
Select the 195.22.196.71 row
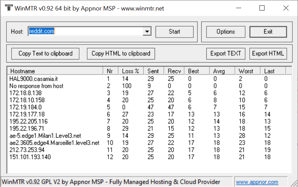coord(149,128)
